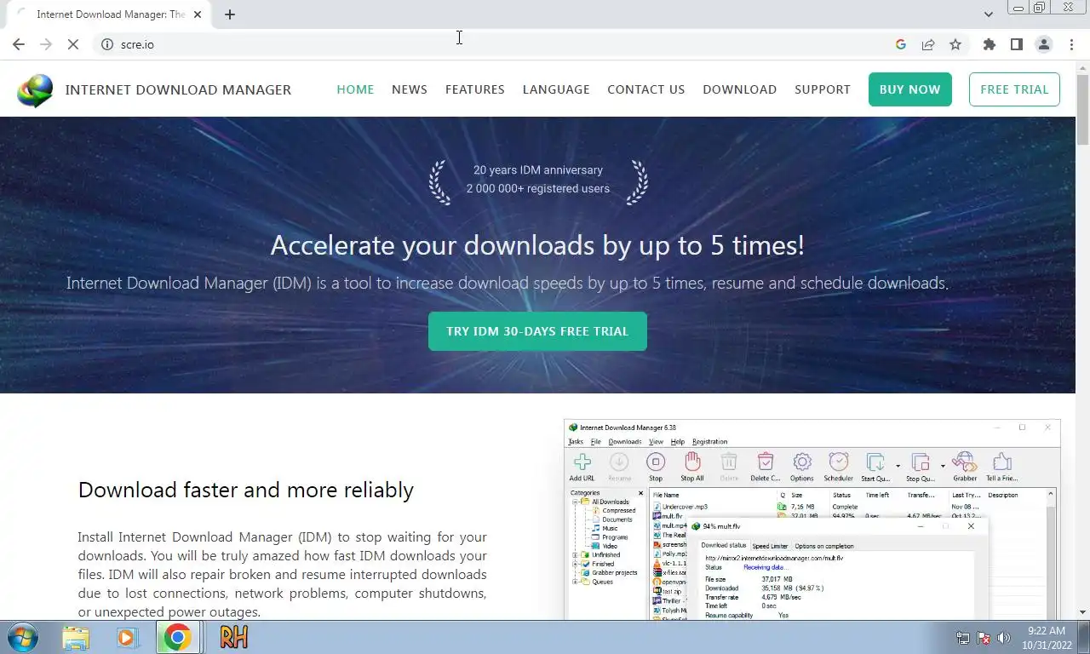This screenshot has height=654, width=1090.
Task: Click the Chrome taskbar icon
Action: click(x=178, y=637)
